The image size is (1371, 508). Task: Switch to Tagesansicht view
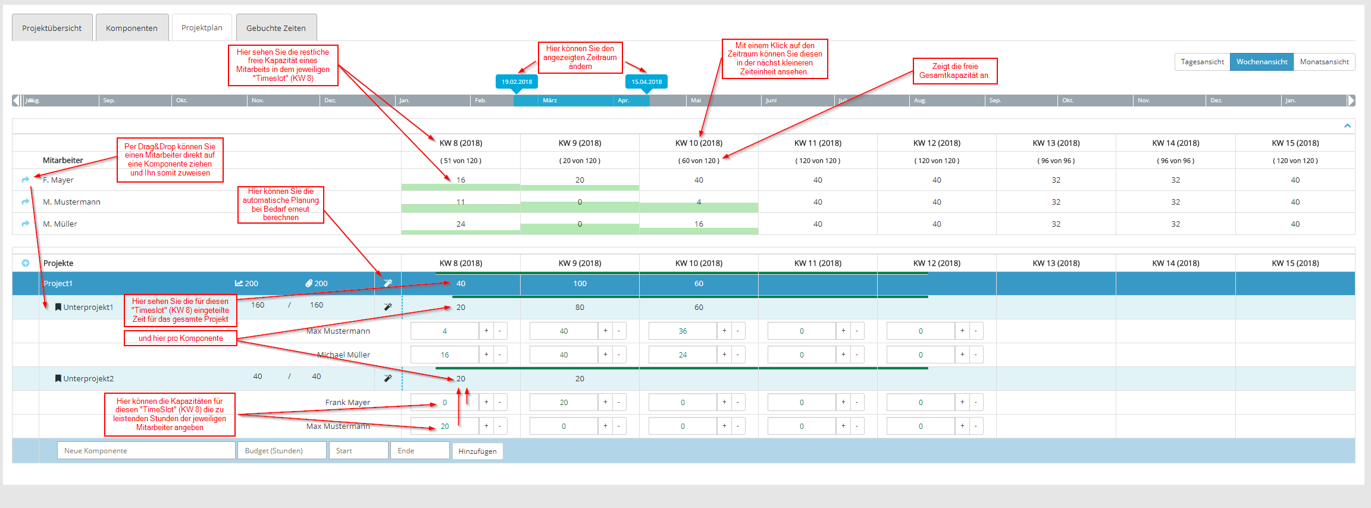click(x=1202, y=62)
